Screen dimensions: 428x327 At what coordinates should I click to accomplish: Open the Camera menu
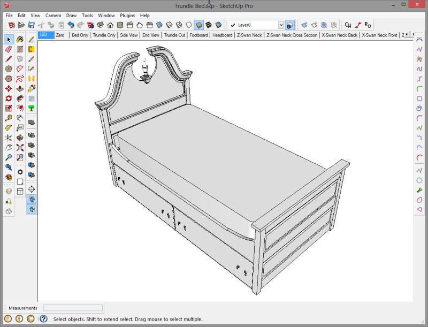[x=52, y=16]
